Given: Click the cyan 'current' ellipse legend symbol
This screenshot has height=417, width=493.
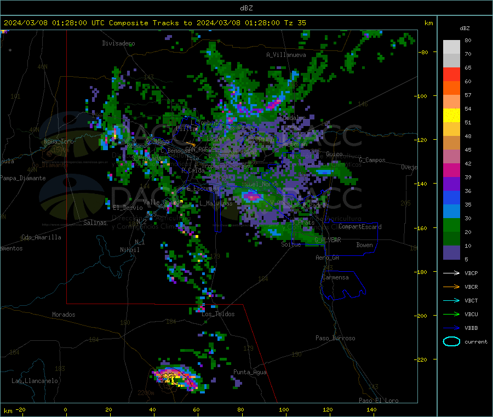Looking at the screenshot, I should pos(451,341).
